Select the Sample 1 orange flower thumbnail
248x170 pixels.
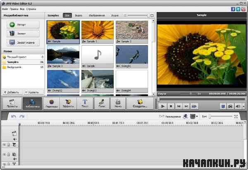tap(98, 32)
